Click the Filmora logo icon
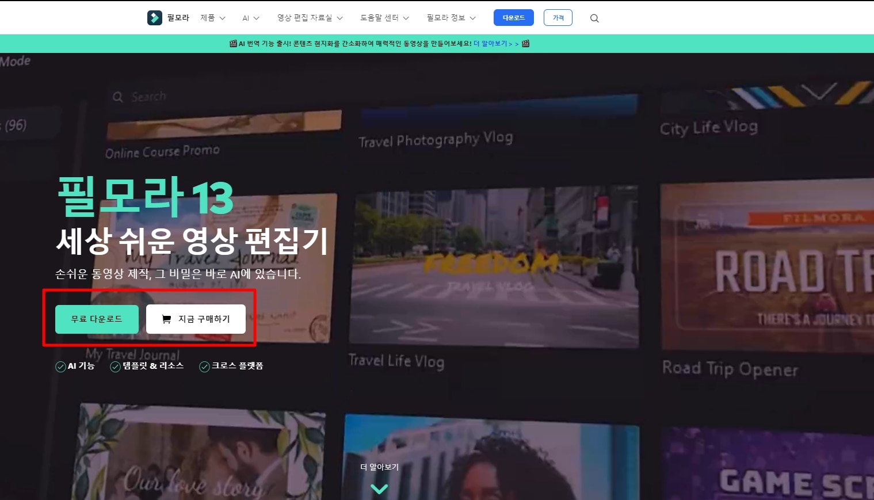The width and height of the screenshot is (874, 500). (x=154, y=18)
